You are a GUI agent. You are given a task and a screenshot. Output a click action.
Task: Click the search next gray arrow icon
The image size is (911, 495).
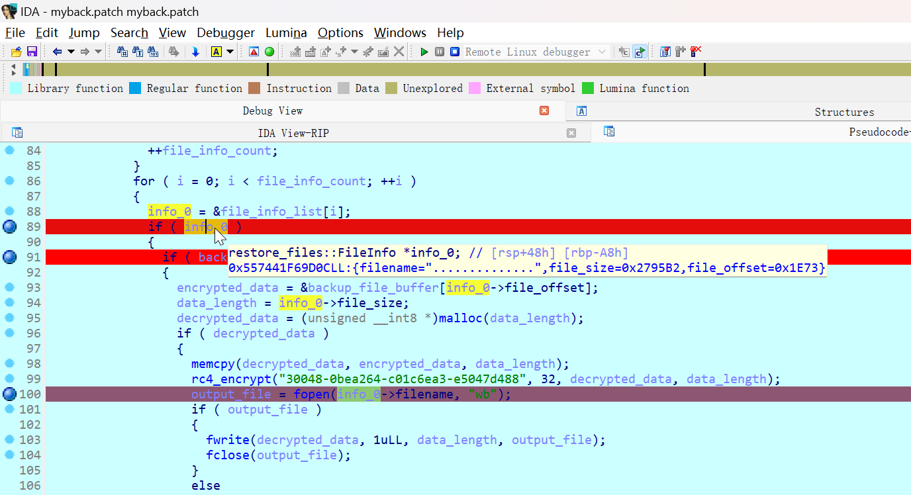pos(174,52)
